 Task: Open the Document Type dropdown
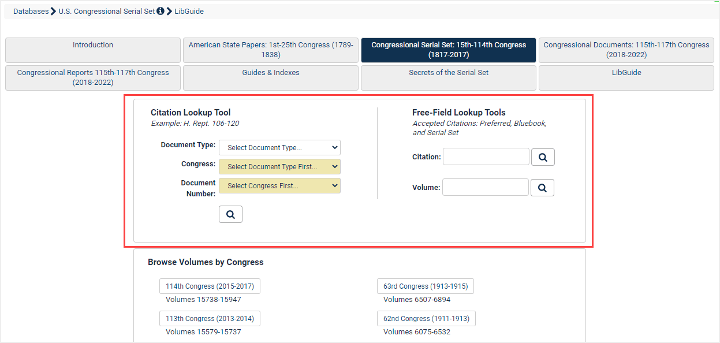pos(279,147)
